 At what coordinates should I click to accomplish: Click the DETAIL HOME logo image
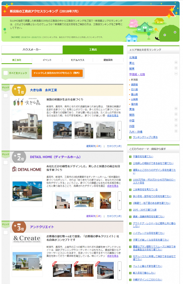point(27,169)
